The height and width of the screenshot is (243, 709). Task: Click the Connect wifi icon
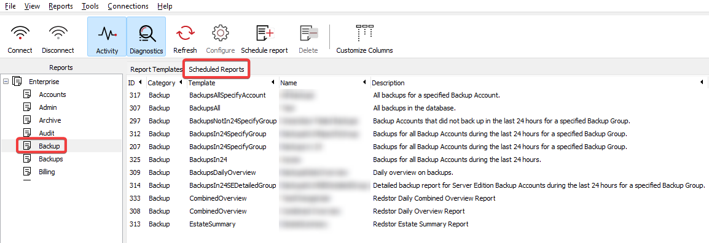click(20, 33)
